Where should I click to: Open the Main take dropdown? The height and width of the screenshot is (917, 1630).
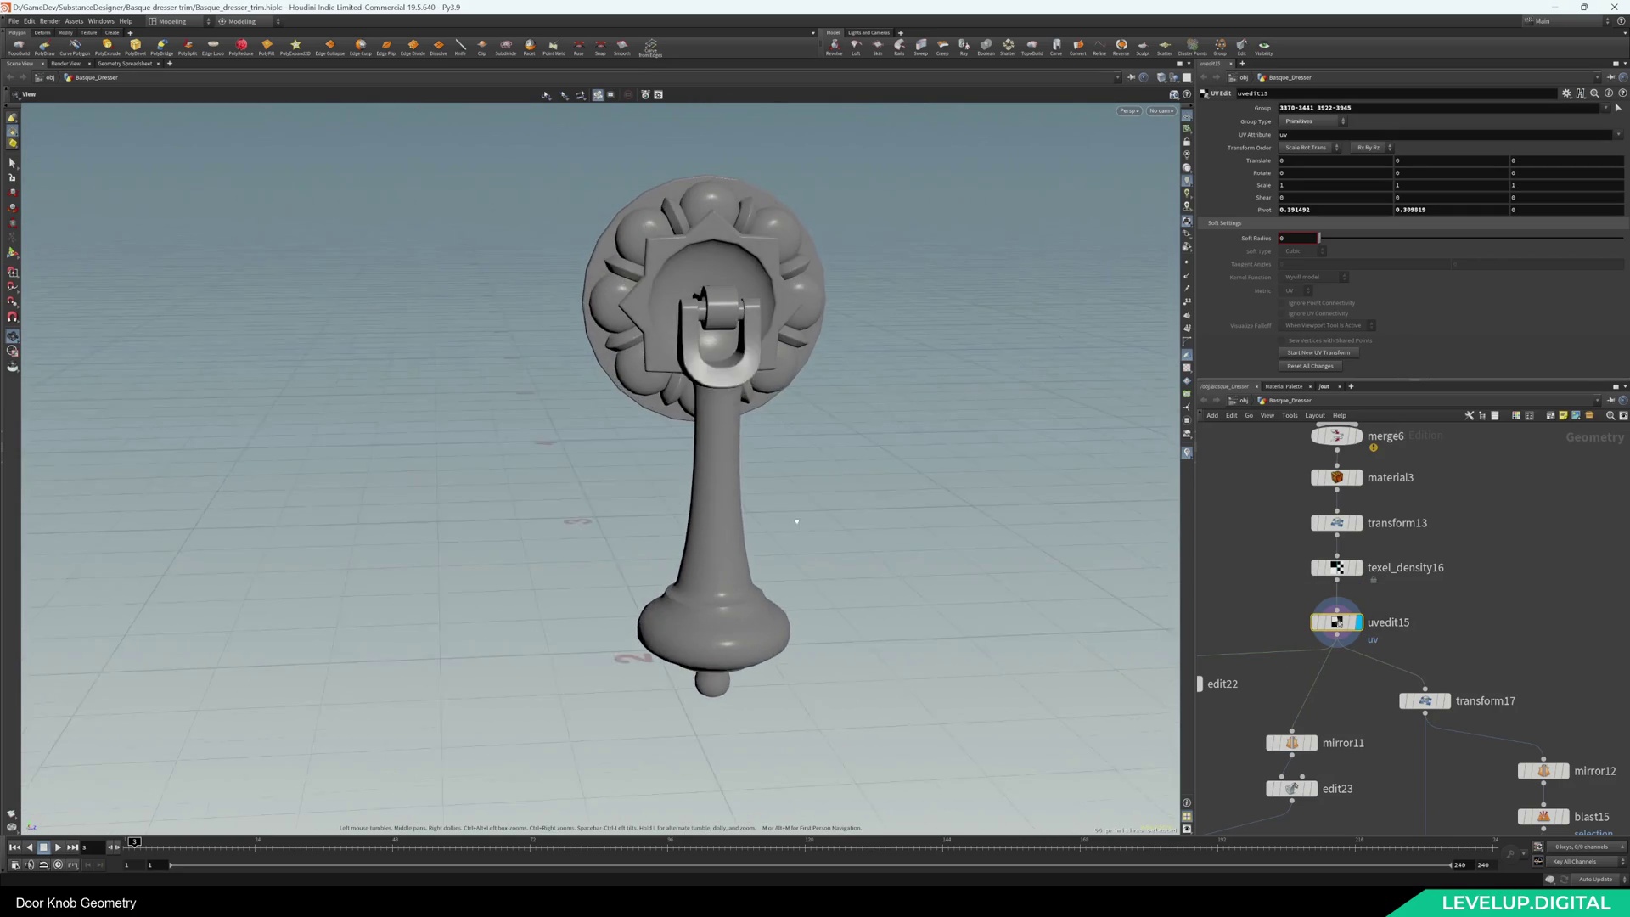pos(1566,21)
